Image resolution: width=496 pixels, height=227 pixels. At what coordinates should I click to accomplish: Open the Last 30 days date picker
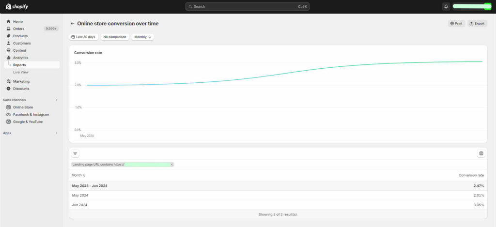[x=84, y=37]
